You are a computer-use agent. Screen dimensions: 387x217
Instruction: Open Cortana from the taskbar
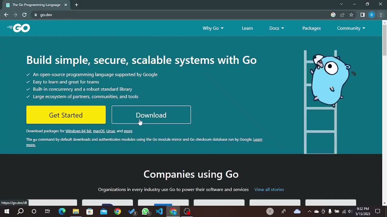[34, 212]
